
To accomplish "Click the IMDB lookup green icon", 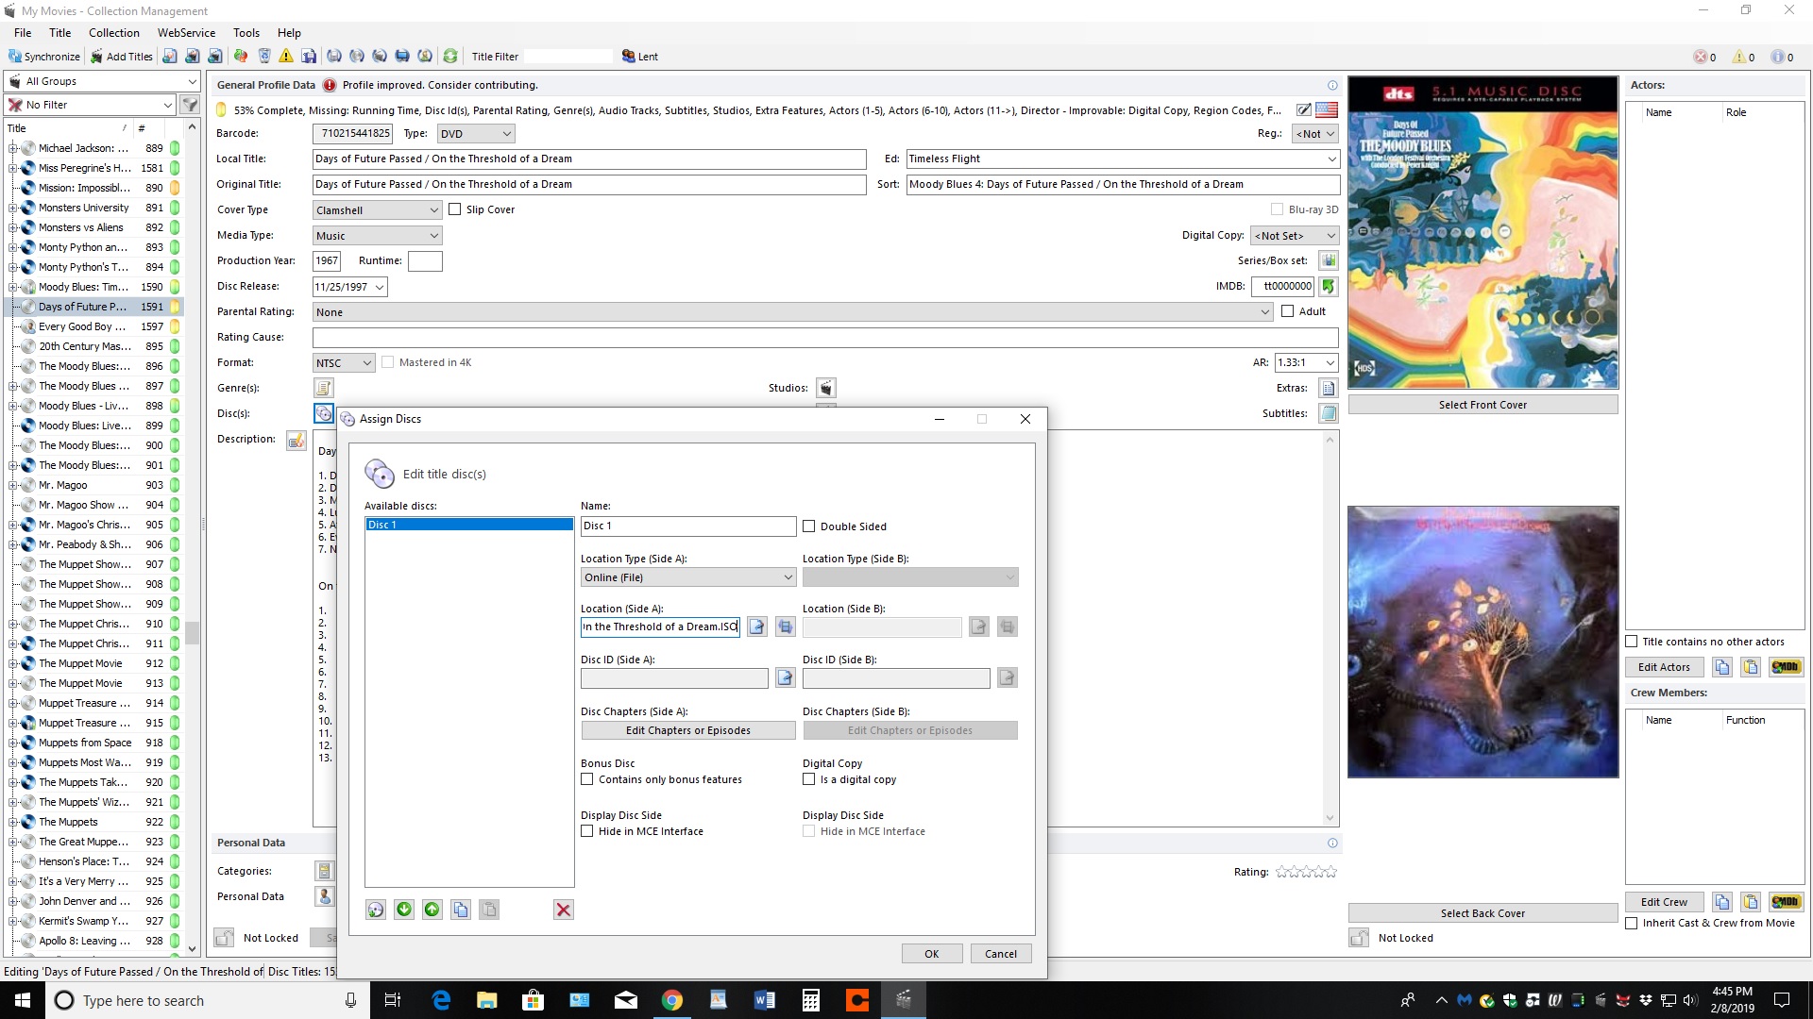I will (x=1329, y=286).
